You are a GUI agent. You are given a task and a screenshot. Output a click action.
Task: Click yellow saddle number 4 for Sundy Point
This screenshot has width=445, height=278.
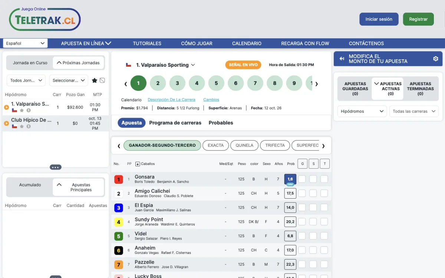click(x=119, y=222)
